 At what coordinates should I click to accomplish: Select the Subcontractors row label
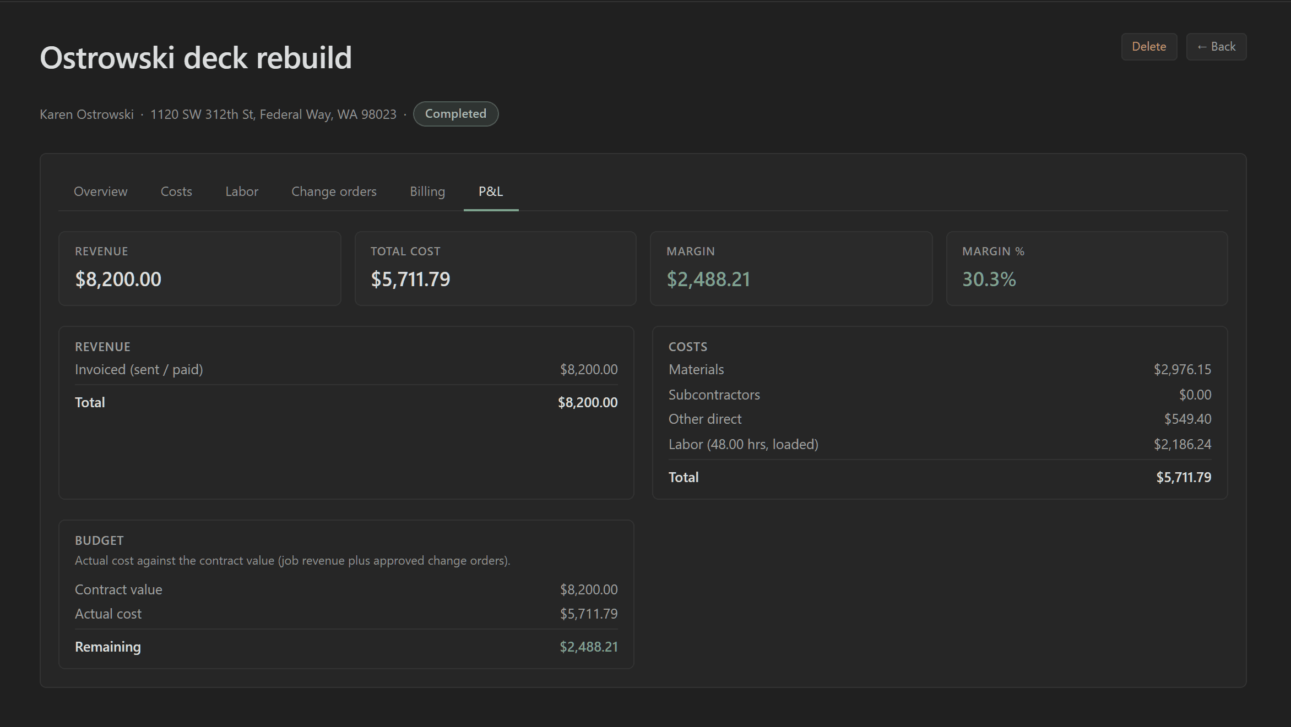714,395
